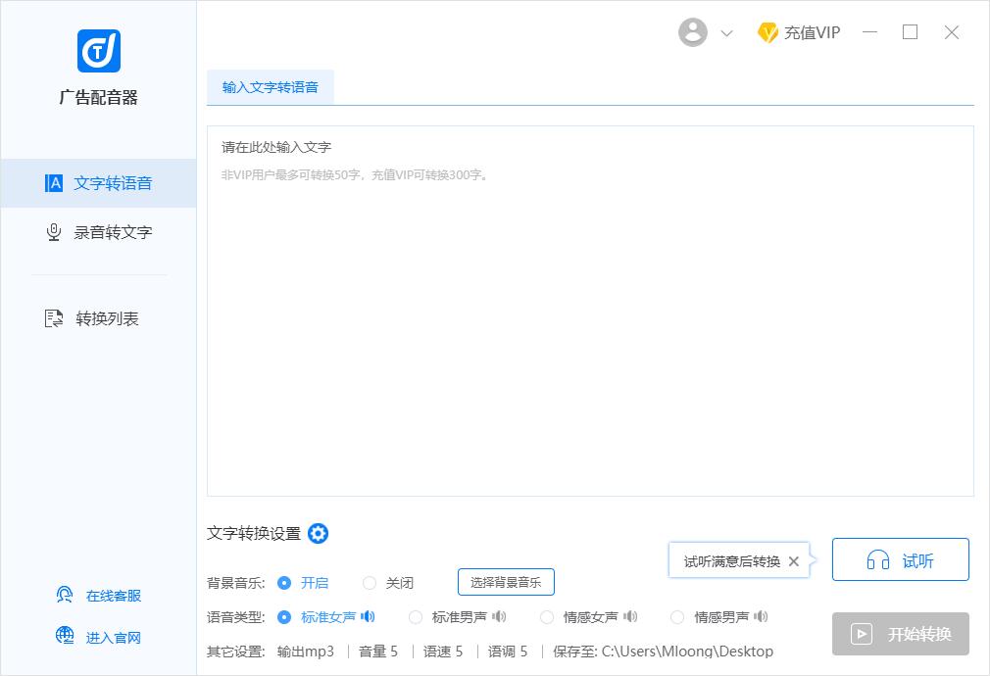The height and width of the screenshot is (676, 990).
Task: Switch to the 输入文字转语音 tab
Action: (271, 86)
